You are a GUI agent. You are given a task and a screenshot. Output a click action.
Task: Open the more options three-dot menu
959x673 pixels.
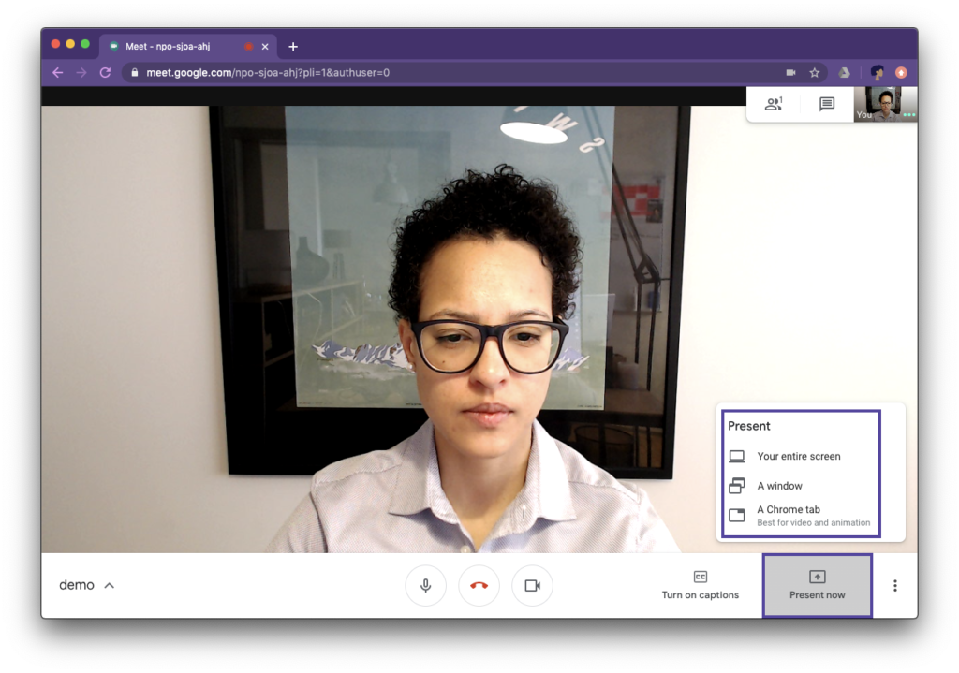pos(894,585)
